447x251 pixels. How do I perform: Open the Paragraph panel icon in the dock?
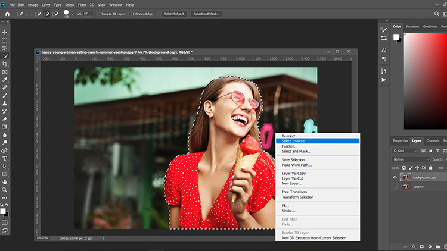tap(384, 59)
